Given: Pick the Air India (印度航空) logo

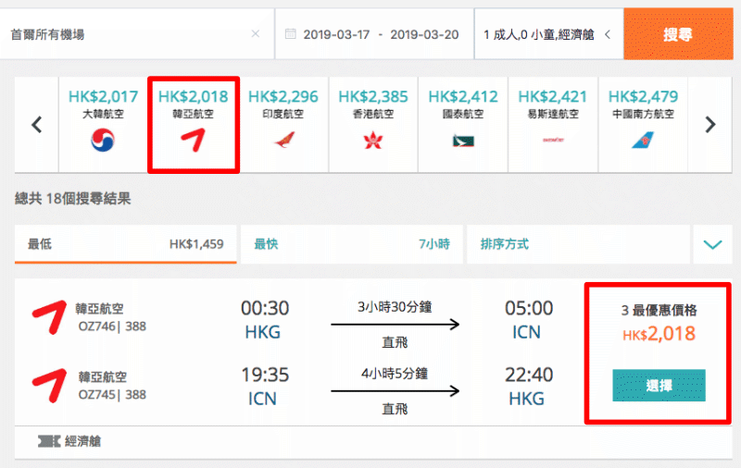Looking at the screenshot, I should coord(283,140).
